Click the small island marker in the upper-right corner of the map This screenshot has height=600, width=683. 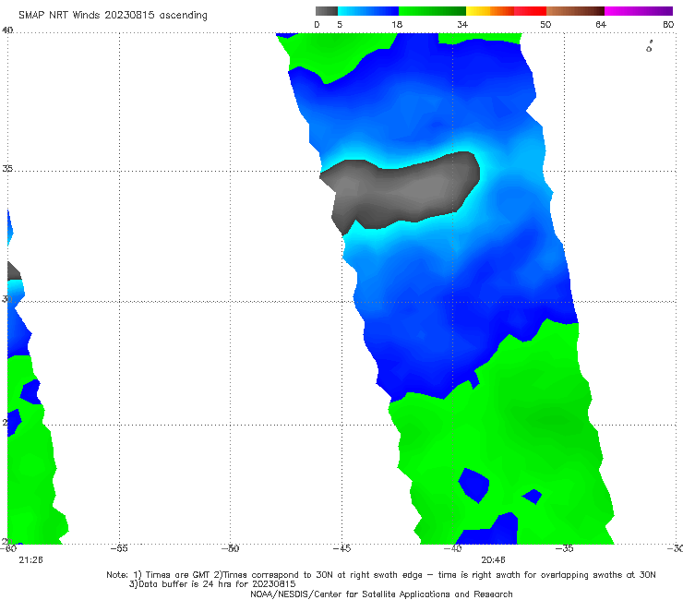point(649,47)
